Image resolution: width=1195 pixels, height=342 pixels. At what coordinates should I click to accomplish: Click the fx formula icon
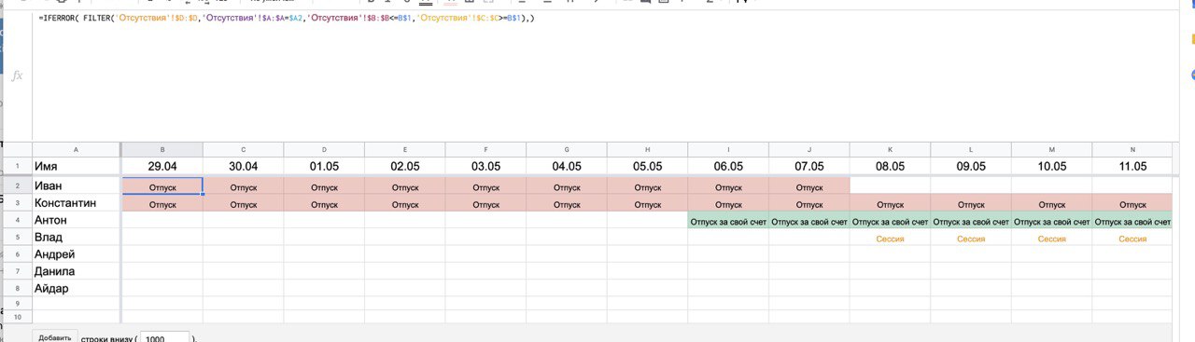(17, 75)
